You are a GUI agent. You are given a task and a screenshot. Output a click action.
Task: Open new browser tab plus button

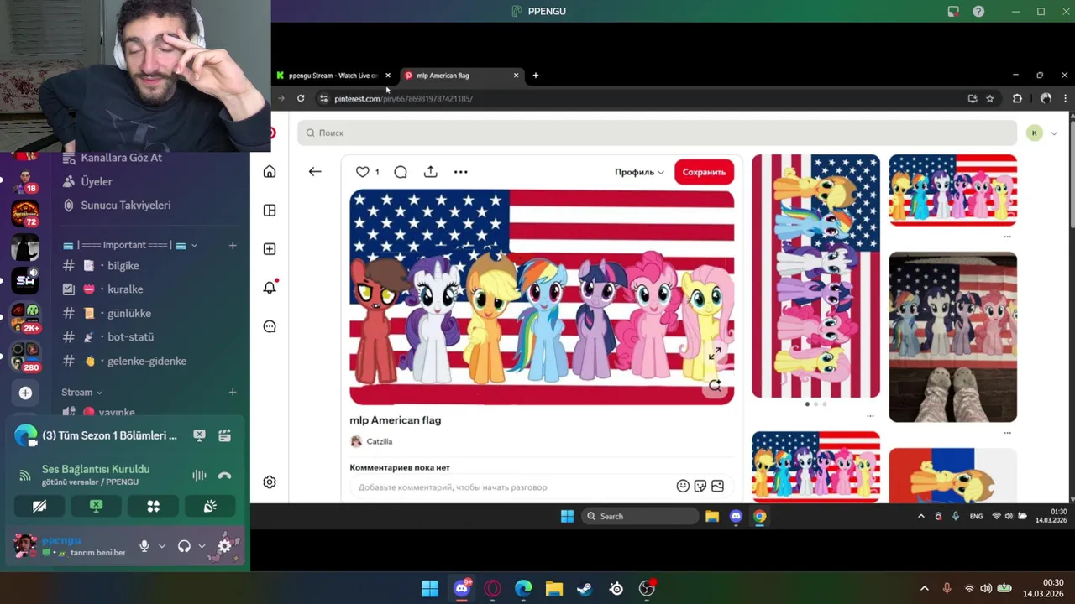[x=536, y=75]
